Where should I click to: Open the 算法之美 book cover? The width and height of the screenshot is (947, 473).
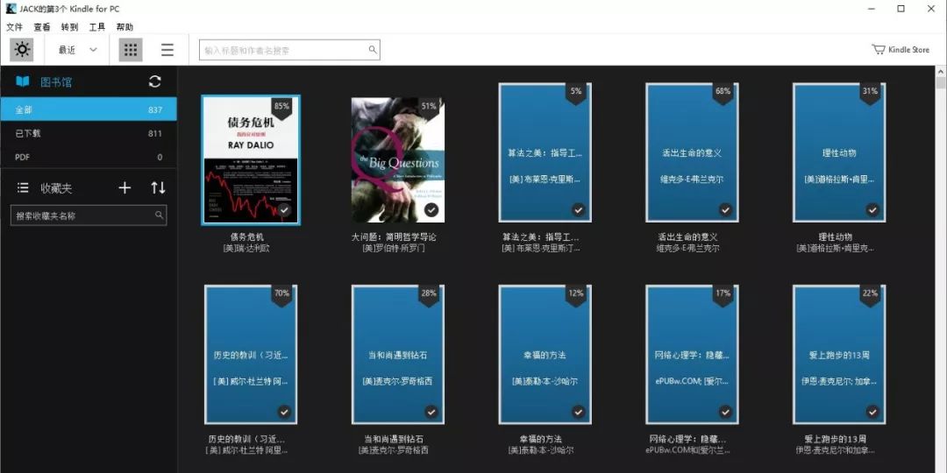[x=545, y=152]
